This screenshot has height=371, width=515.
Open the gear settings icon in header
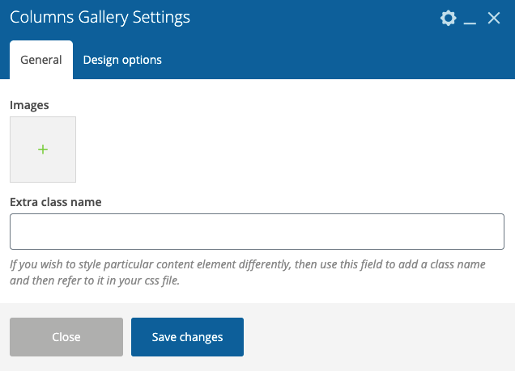449,18
